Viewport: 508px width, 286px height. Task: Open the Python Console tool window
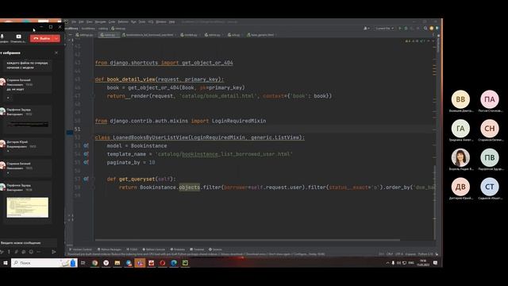pyautogui.click(x=154, y=249)
